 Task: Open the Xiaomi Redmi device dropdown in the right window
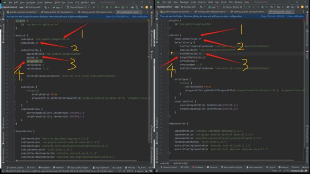(234, 7)
